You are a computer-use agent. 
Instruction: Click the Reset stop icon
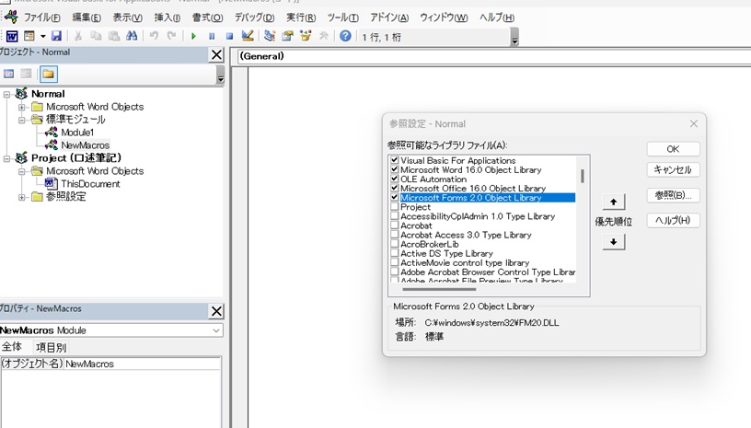click(x=229, y=36)
